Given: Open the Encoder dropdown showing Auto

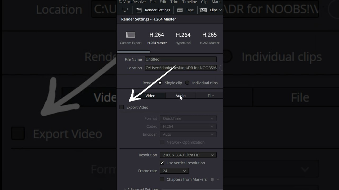Looking at the screenshot, I should (188, 134).
